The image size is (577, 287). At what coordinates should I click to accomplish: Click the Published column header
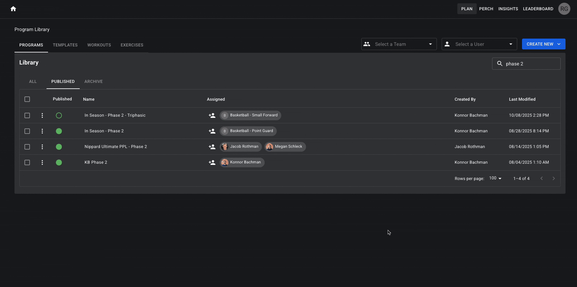[x=62, y=99]
